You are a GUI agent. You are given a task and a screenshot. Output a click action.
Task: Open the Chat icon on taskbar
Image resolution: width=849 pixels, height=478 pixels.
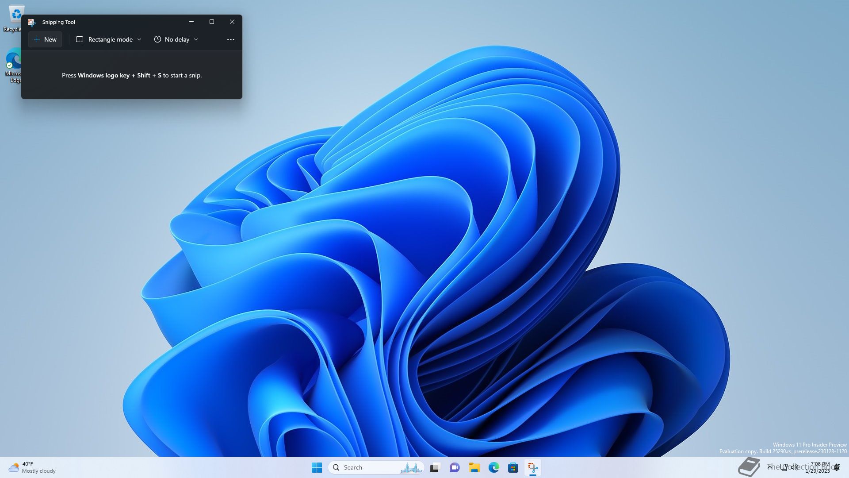[x=455, y=467]
